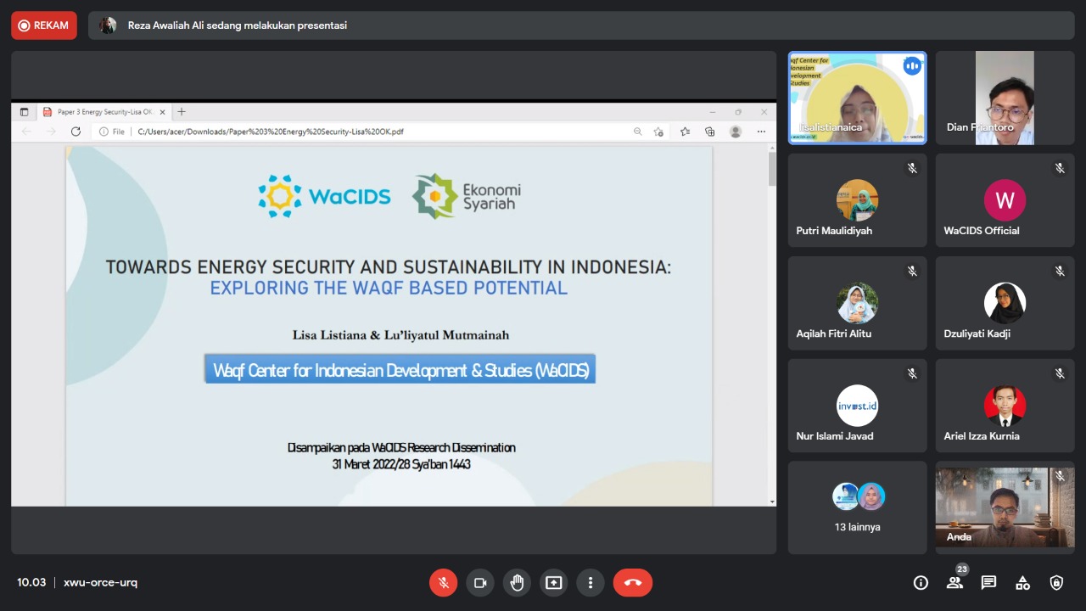
Task: Click the tab actions icon left of the tab
Action: coord(24,111)
